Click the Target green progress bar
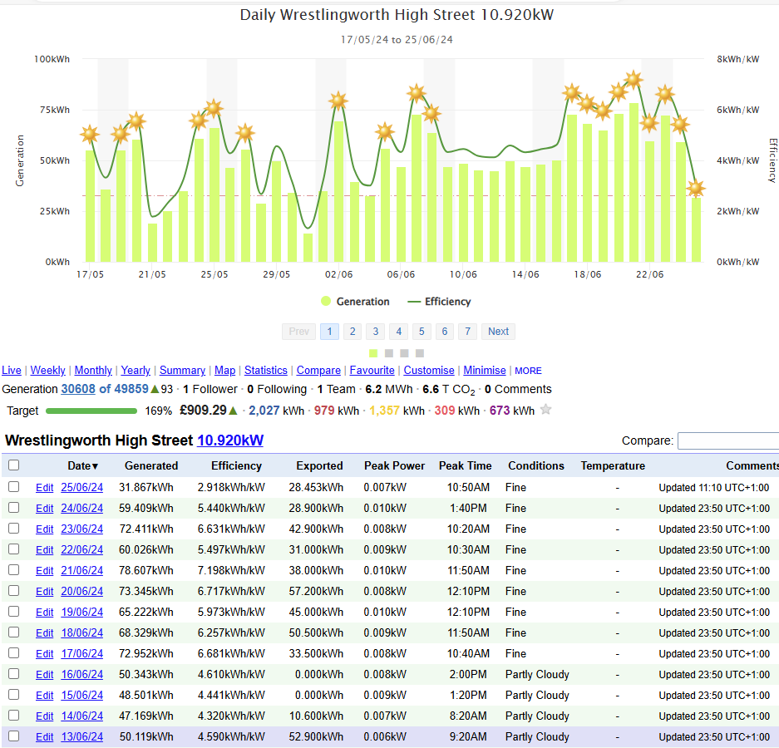Viewport: 779px width, 748px height. pos(91,411)
